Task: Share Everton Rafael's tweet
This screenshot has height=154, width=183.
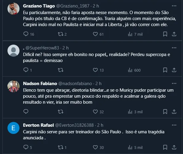Action: pyautogui.click(x=174, y=147)
